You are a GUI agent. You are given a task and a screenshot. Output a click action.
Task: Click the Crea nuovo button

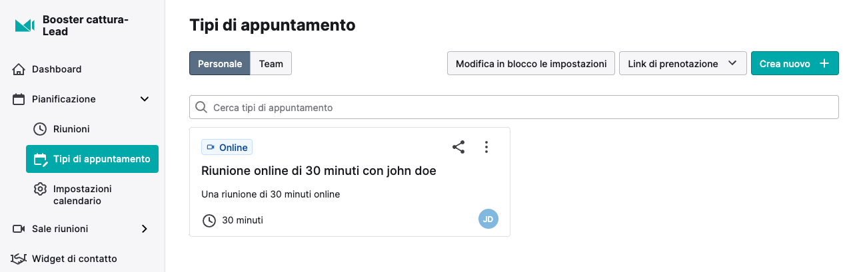point(794,64)
